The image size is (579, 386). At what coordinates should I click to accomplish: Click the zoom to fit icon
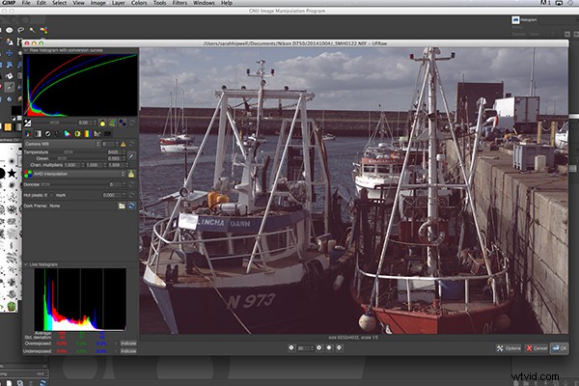(329, 348)
